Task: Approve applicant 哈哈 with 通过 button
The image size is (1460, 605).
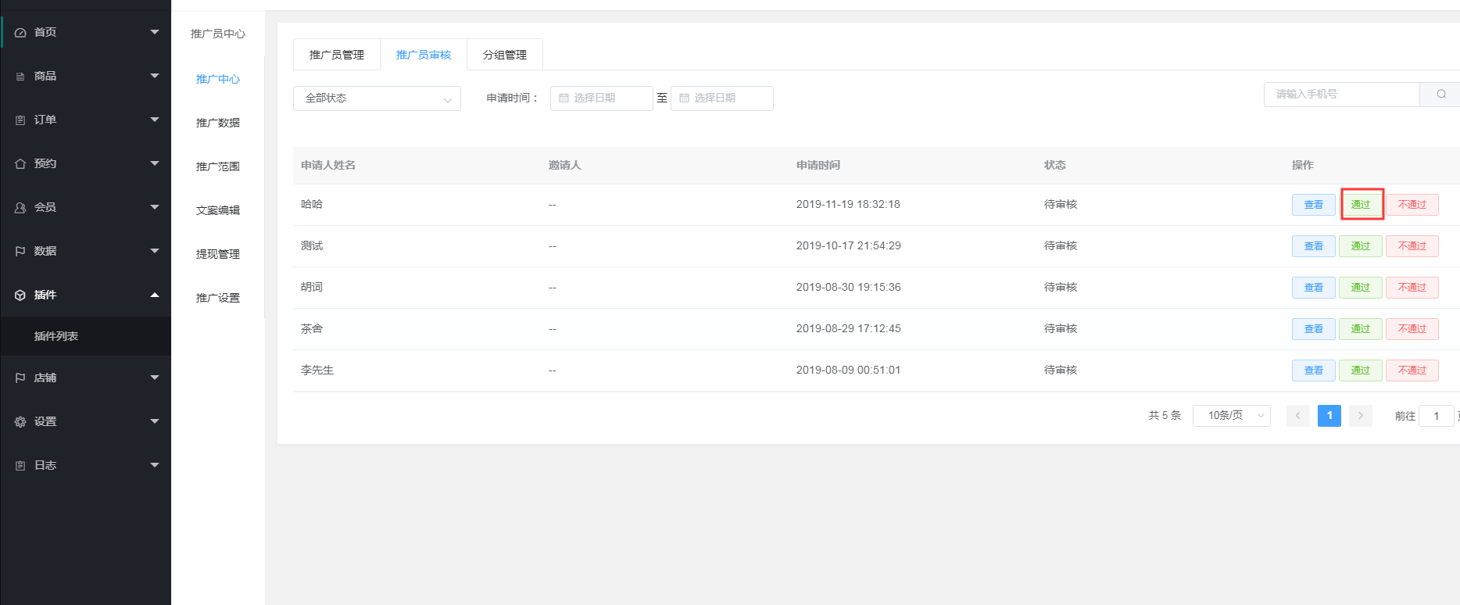Action: [x=1361, y=205]
